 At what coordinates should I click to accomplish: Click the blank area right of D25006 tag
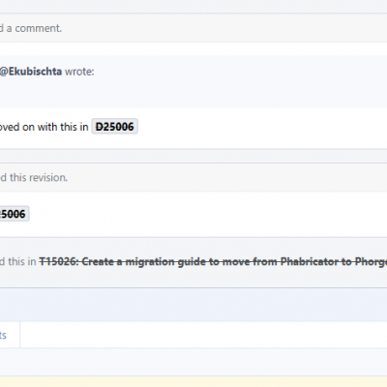click(x=261, y=127)
